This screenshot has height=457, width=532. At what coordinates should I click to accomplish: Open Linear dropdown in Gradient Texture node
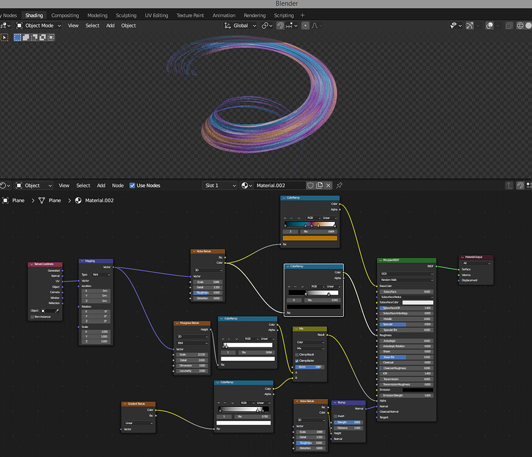(138, 423)
